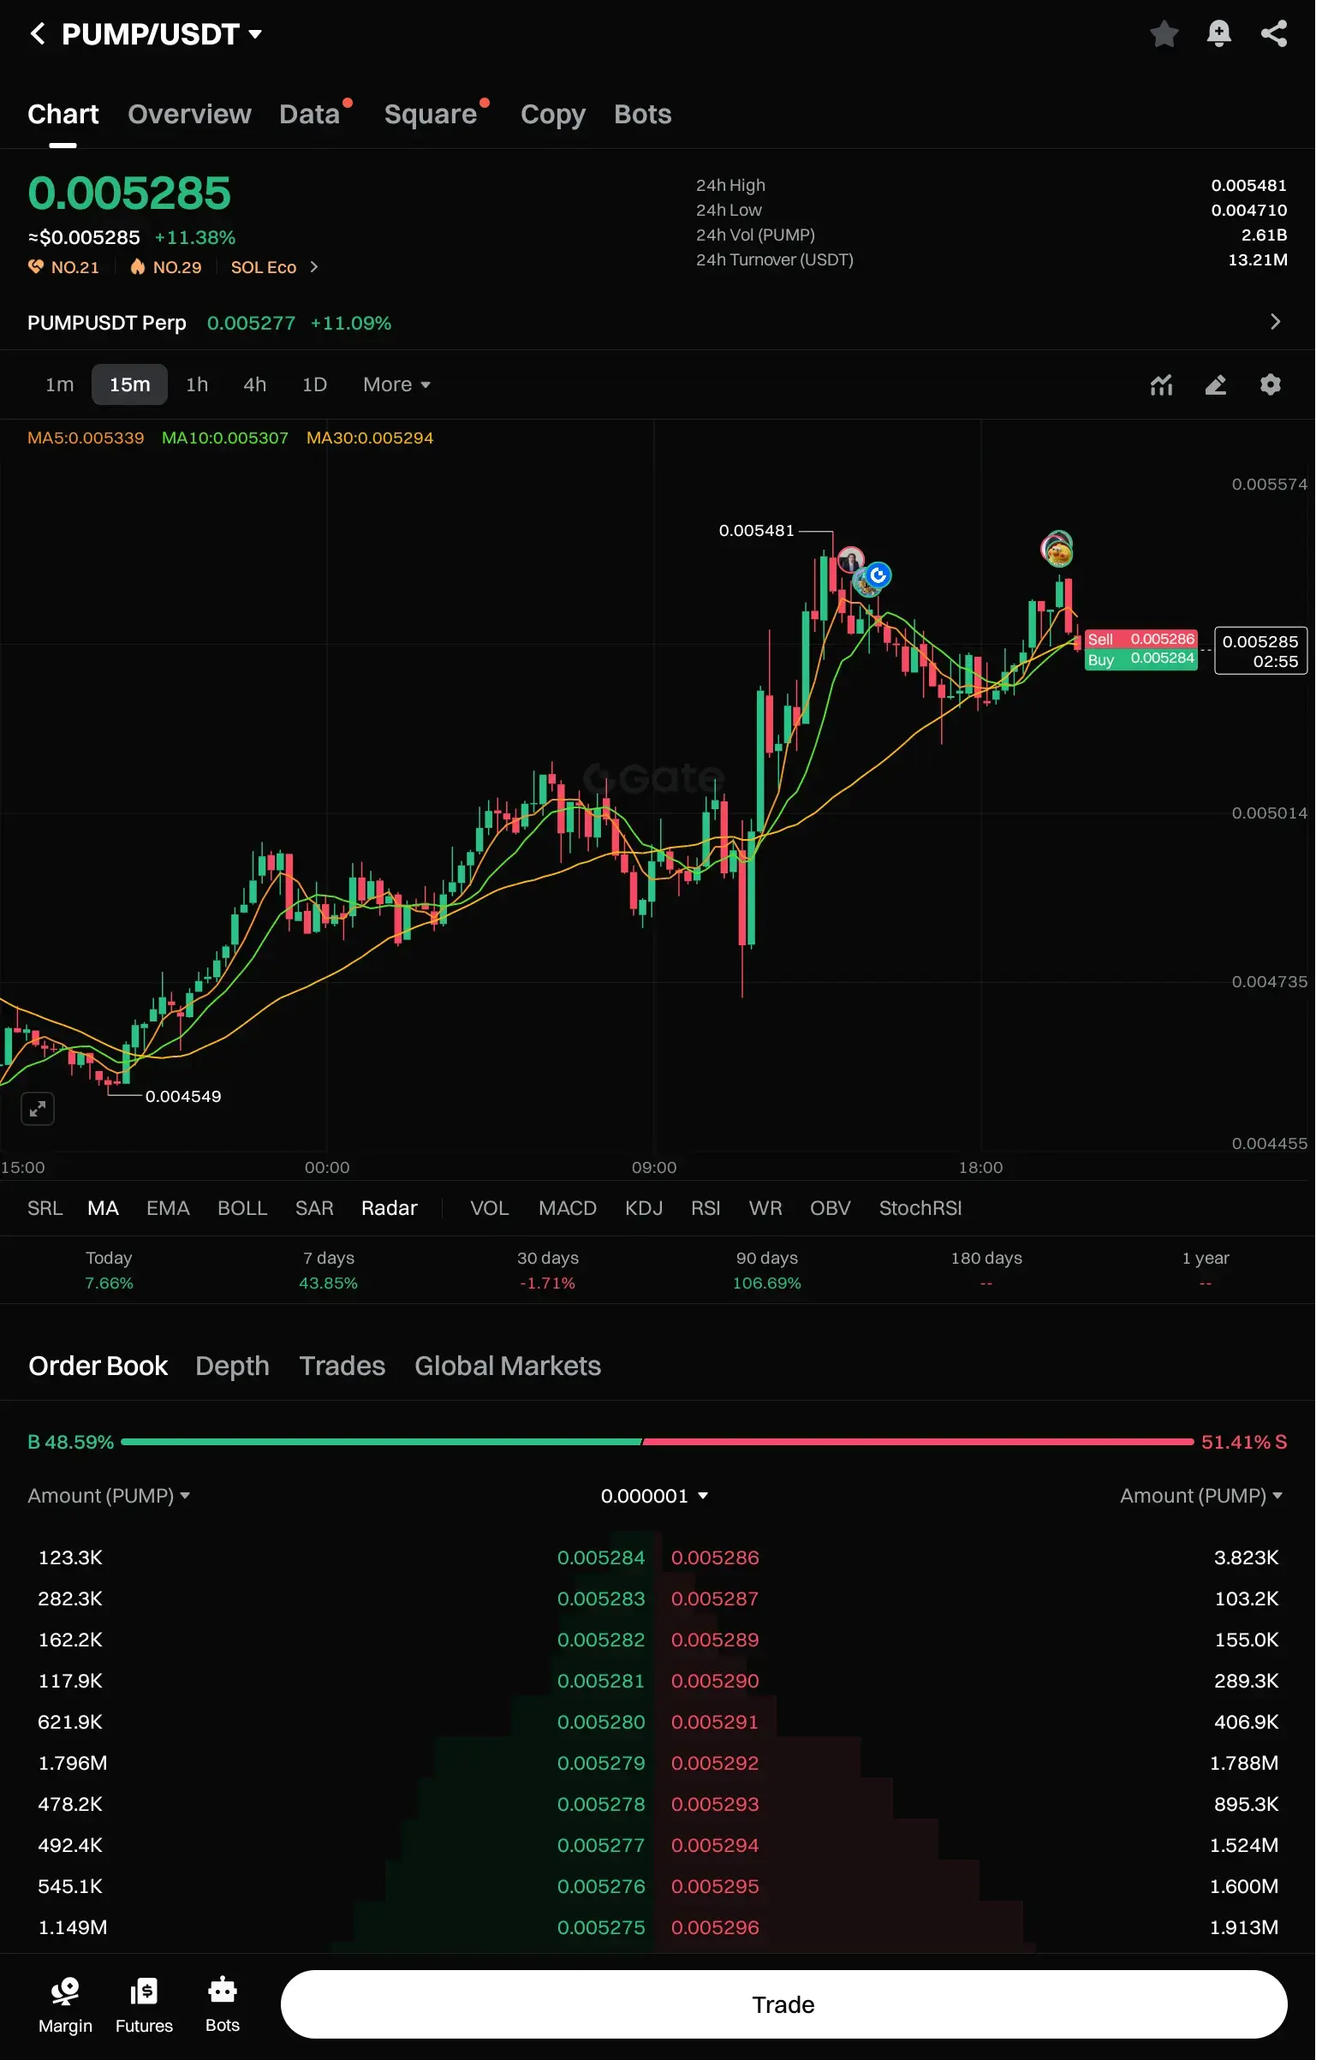Select the Order Book tab

coord(98,1366)
